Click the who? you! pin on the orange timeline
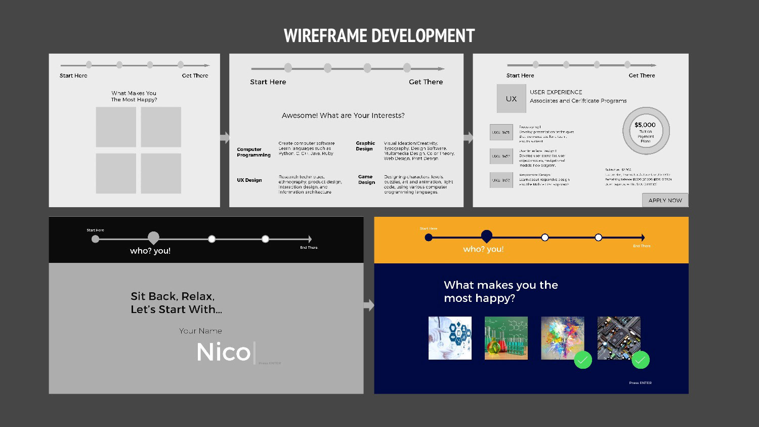Image resolution: width=759 pixels, height=427 pixels. 486,236
